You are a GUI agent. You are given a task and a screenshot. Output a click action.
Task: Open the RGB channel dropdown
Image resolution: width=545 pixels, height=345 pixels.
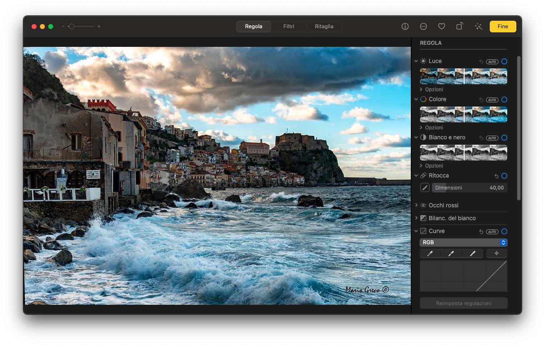tap(463, 243)
